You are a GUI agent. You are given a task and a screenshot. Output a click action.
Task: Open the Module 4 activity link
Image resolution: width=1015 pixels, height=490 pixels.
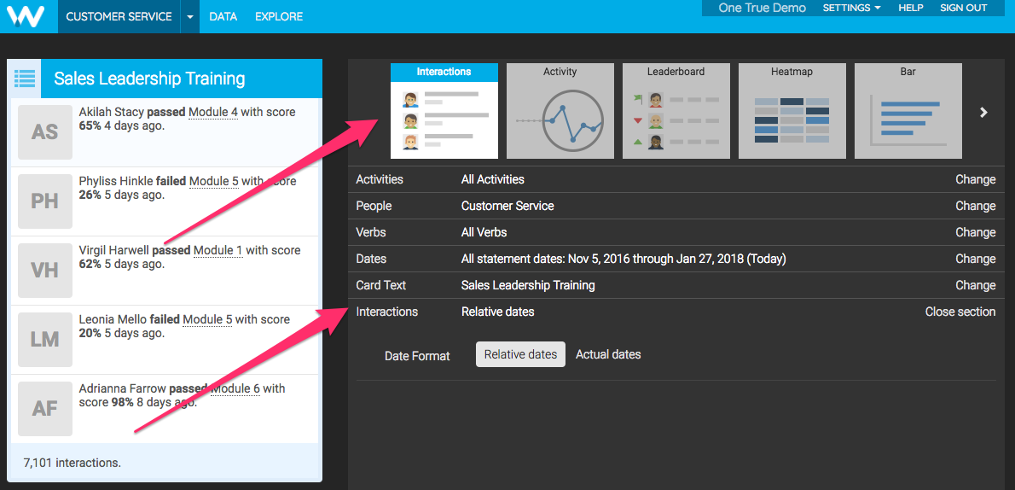coord(213,112)
